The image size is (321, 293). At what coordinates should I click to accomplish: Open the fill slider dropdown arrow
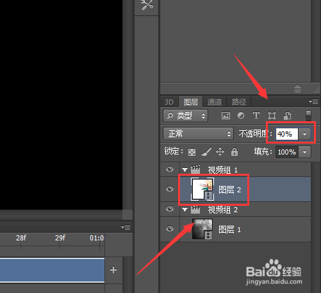305,152
